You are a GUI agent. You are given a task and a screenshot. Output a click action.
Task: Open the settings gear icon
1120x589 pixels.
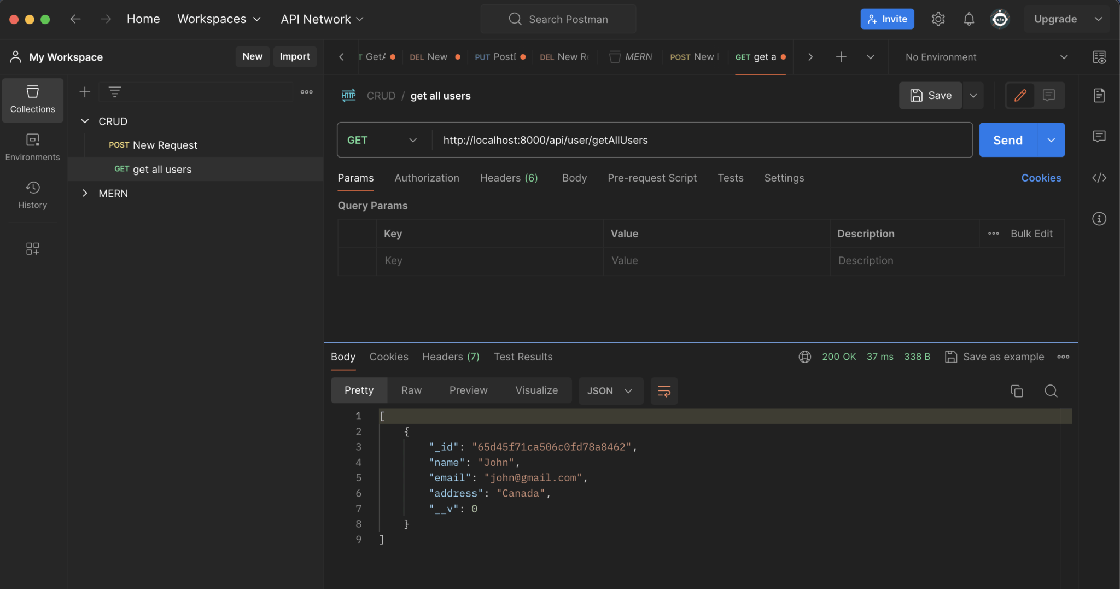[938, 19]
